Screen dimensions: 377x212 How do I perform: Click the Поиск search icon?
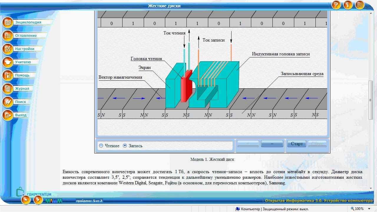click(x=8, y=102)
